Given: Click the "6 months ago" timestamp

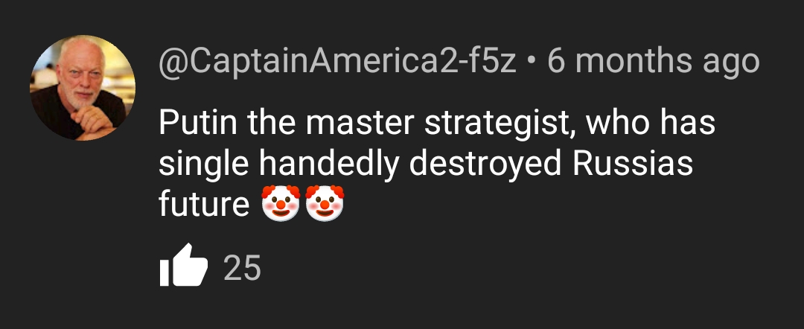Looking at the screenshot, I should coord(654,61).
